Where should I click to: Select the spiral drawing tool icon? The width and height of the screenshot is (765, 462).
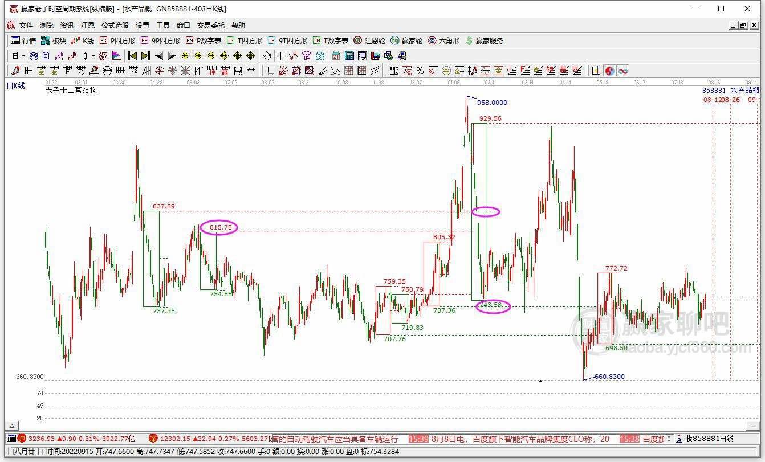[x=81, y=71]
